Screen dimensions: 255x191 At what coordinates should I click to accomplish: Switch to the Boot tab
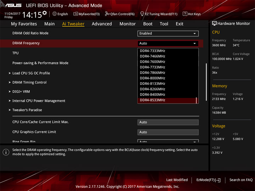(x=148, y=24)
